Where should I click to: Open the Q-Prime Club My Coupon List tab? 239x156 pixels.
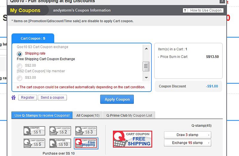point(129,115)
